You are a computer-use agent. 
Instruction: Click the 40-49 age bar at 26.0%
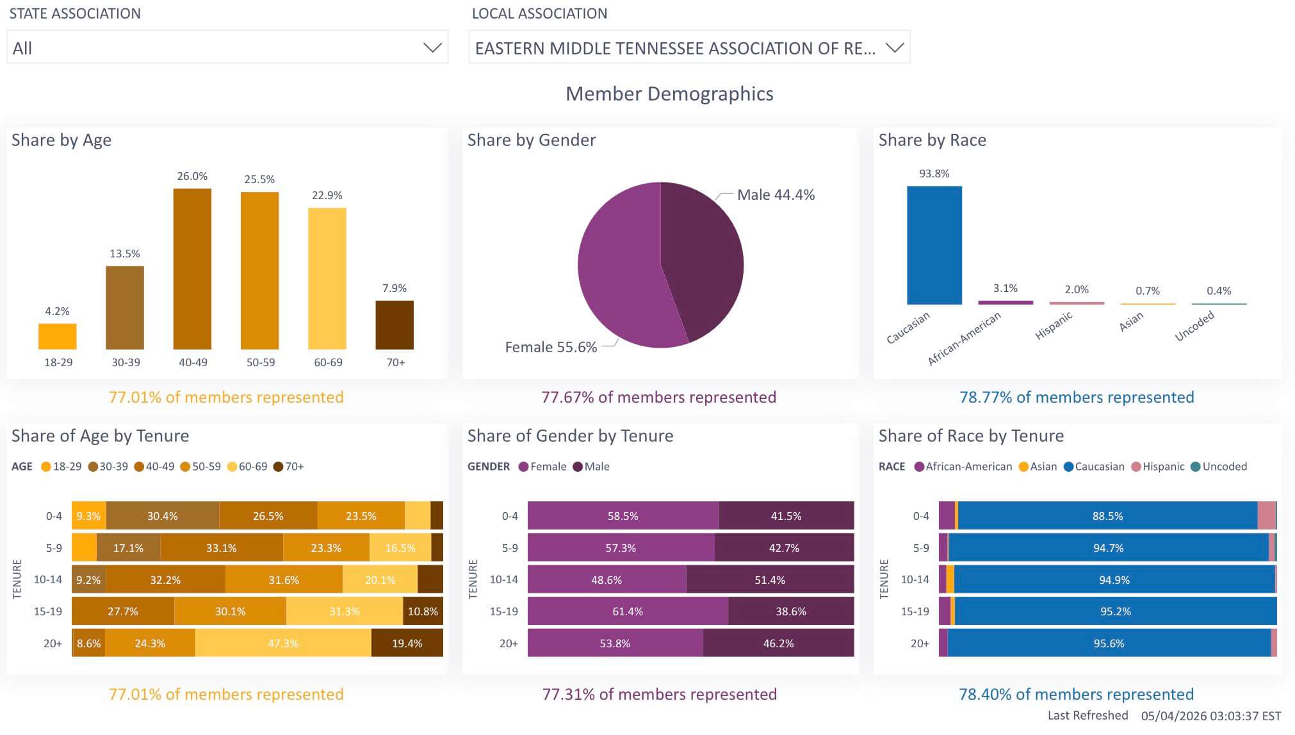point(192,269)
